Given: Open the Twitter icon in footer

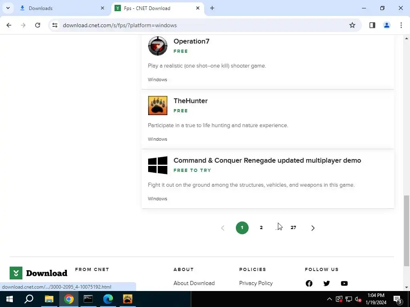Looking at the screenshot, I should pyautogui.click(x=327, y=283).
